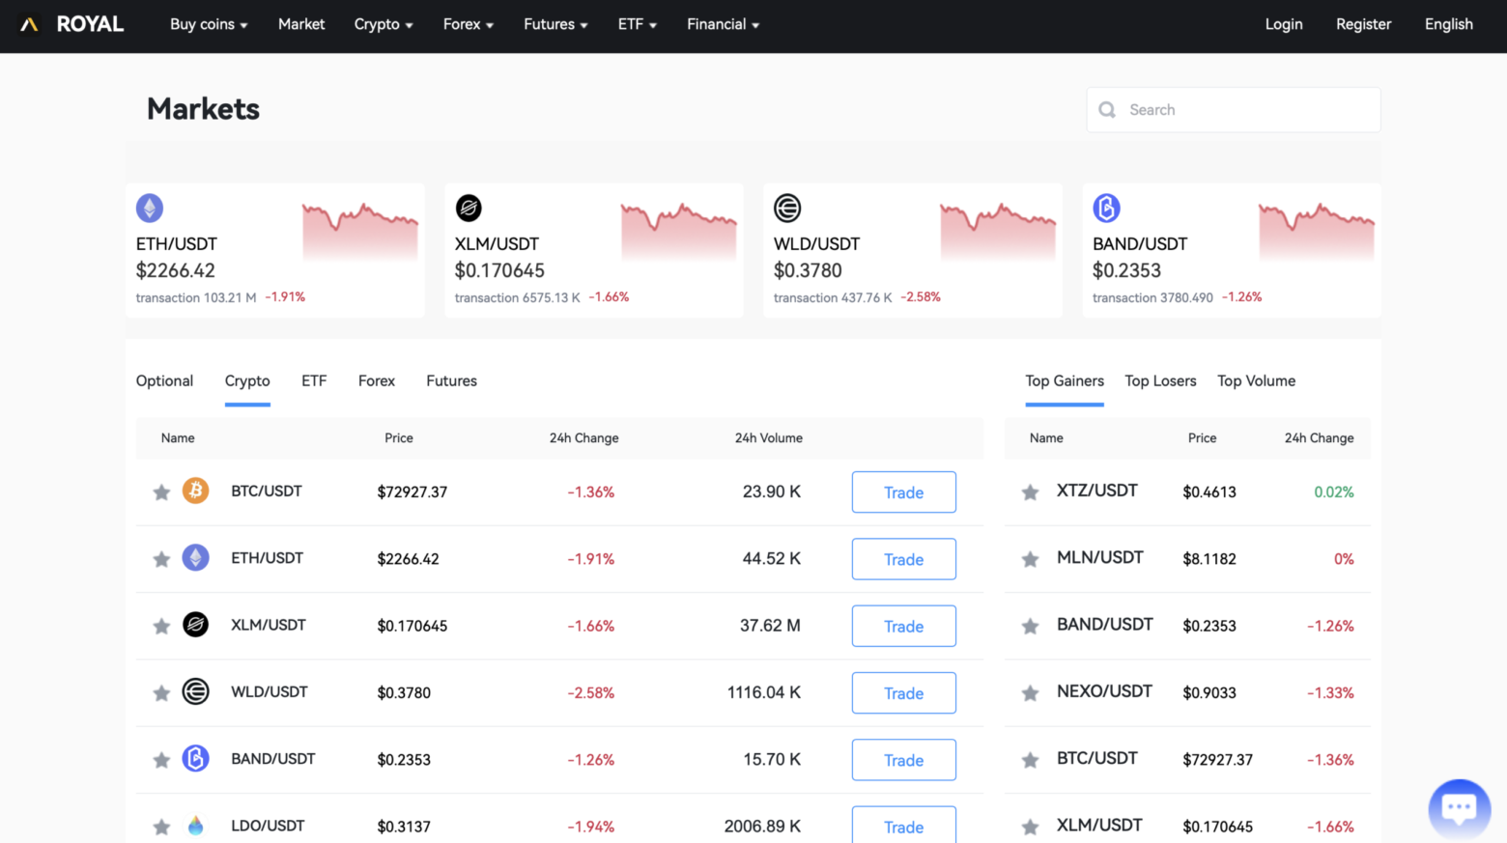Click the Lido icon in the LDO/USDT row
The height and width of the screenshot is (843, 1507).
195,826
